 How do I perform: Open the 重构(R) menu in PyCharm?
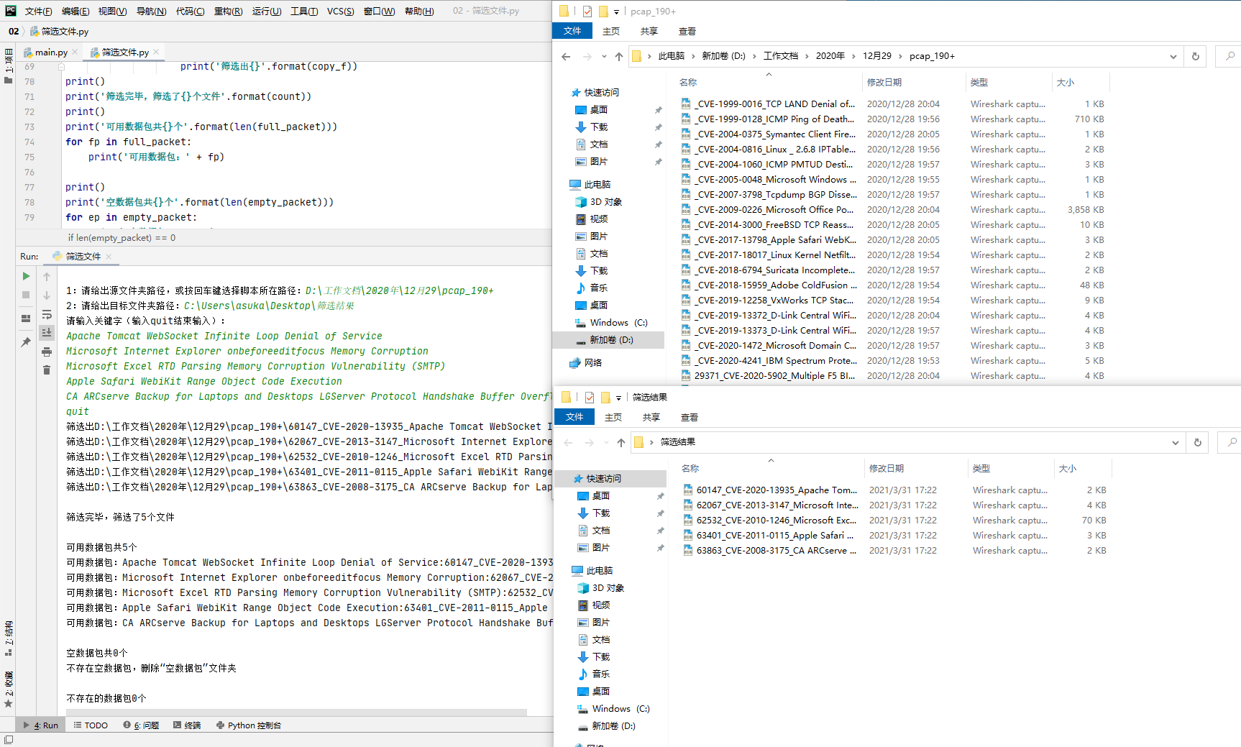coord(228,11)
